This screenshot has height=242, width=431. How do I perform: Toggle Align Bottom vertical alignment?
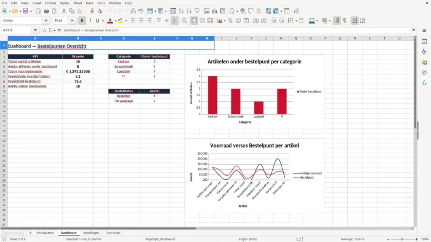click(x=175, y=21)
